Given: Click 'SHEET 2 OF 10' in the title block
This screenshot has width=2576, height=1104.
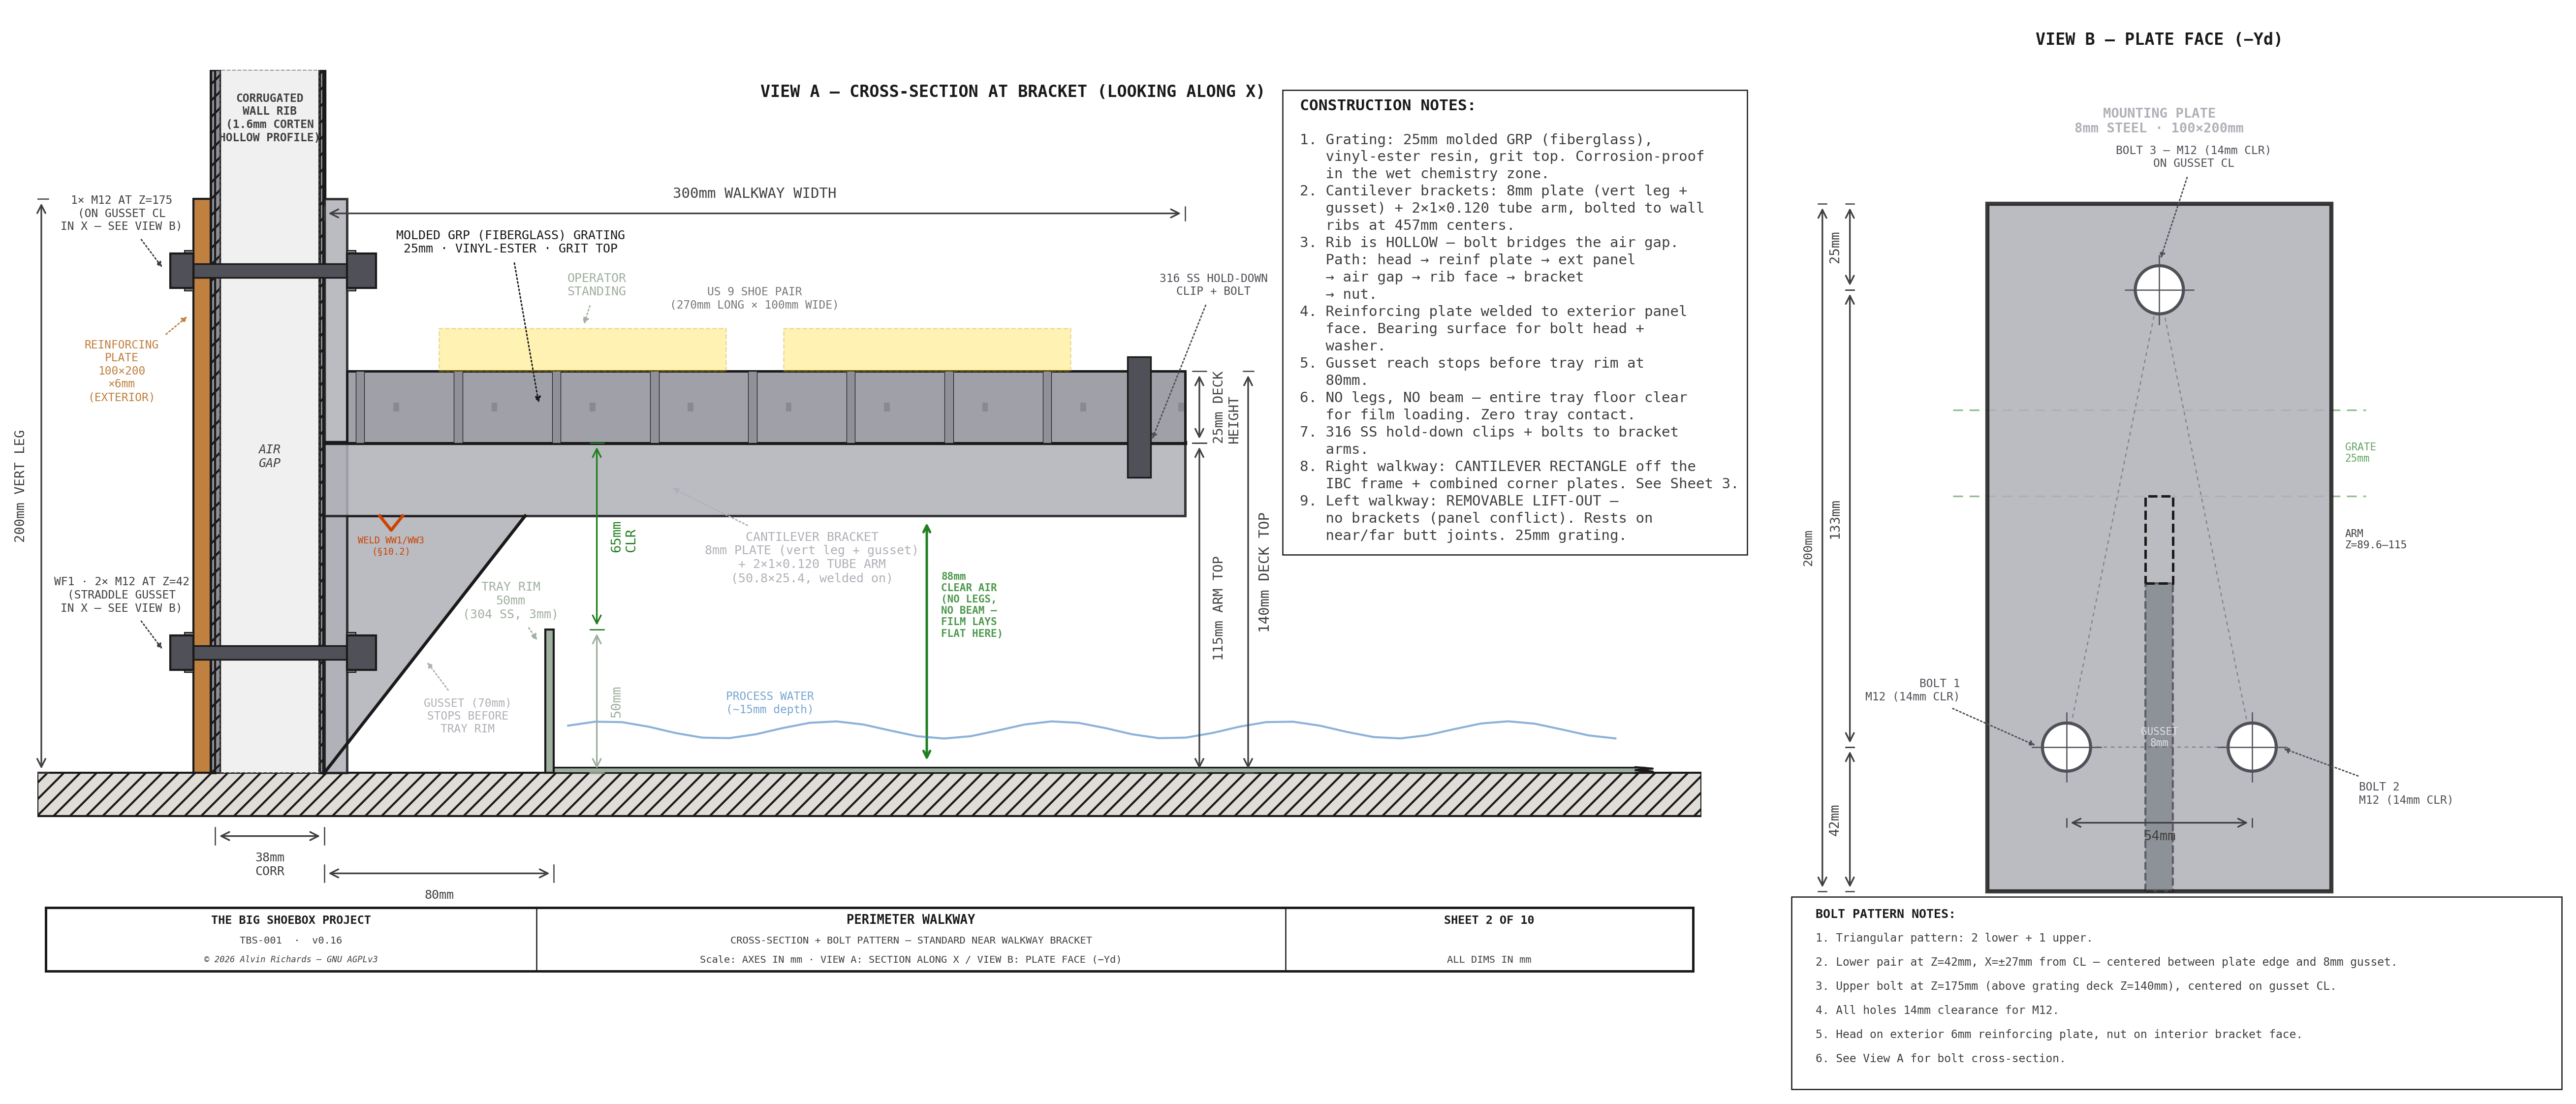Looking at the screenshot, I should pos(1488,920).
